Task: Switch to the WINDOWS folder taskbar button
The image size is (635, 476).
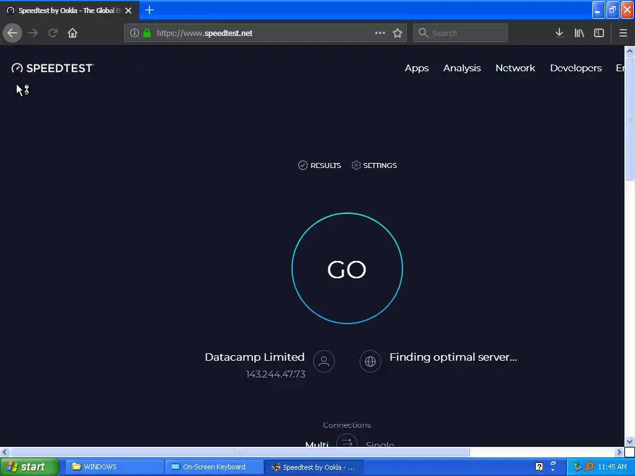Action: 114,467
